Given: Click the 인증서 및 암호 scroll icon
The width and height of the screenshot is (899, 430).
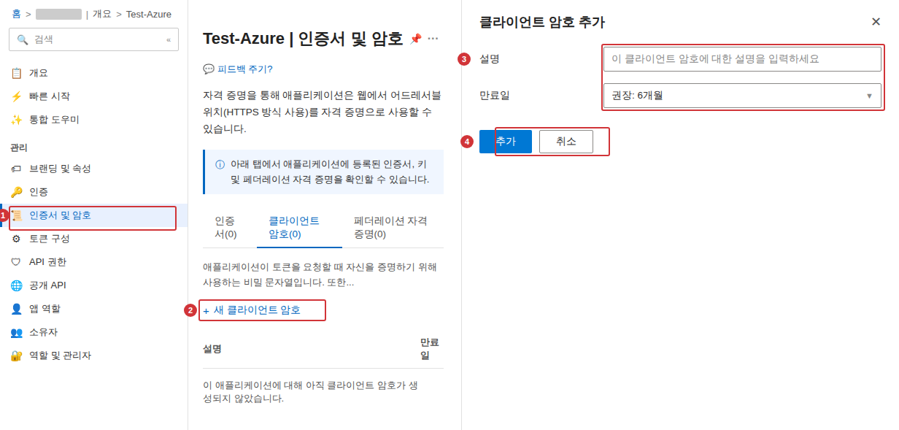Looking at the screenshot, I should (16, 215).
